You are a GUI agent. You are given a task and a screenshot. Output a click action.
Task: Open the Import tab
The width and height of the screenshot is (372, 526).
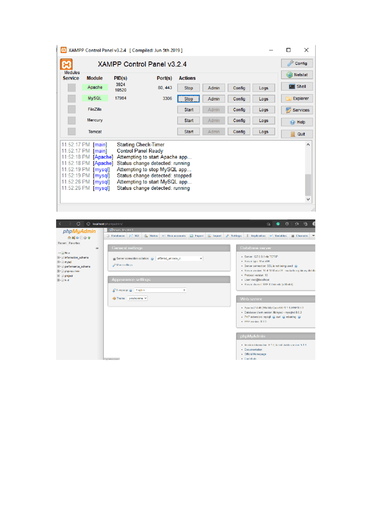(x=215, y=236)
